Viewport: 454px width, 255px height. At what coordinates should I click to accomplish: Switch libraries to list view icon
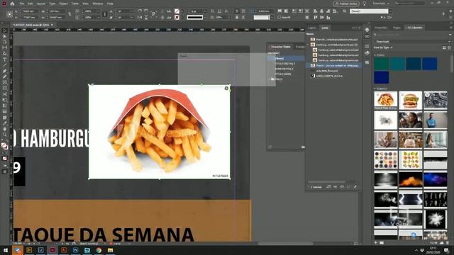(449, 47)
